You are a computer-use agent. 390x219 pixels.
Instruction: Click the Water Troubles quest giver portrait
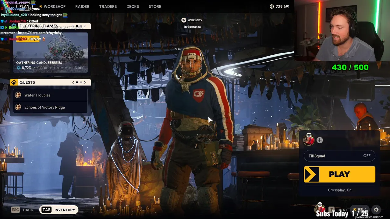click(18, 95)
